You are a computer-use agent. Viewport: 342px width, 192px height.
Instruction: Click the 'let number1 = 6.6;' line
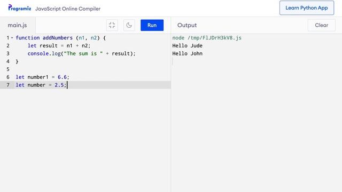42,77
